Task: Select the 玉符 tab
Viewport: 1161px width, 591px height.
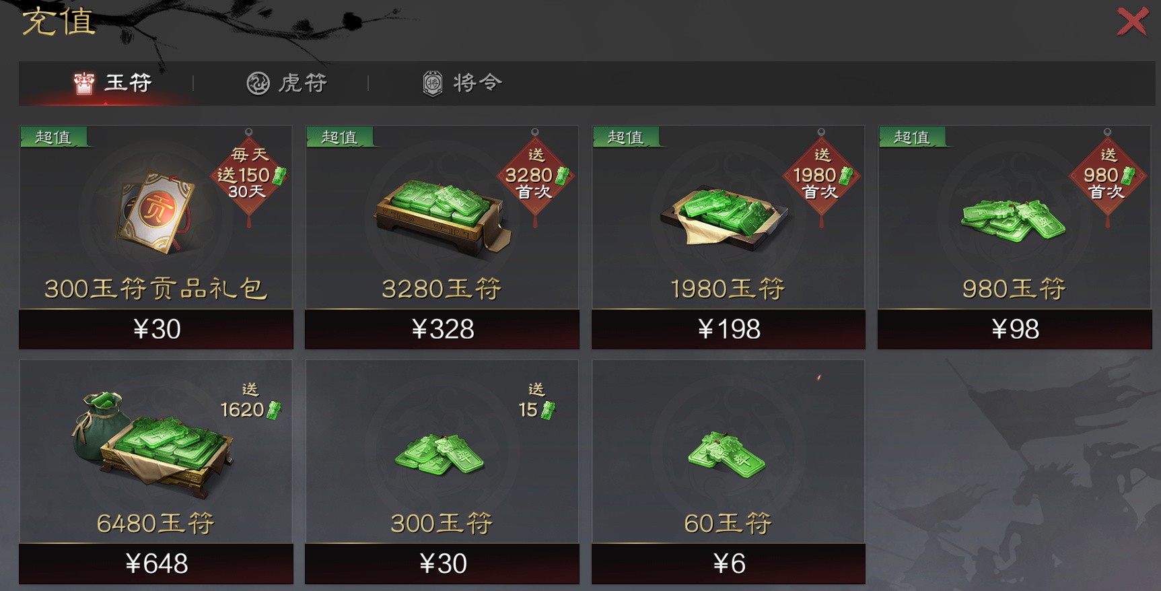Action: click(112, 83)
